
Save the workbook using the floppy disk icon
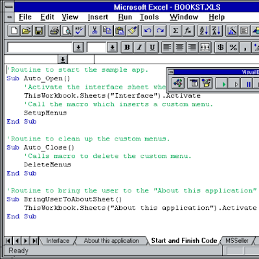click(39, 31)
